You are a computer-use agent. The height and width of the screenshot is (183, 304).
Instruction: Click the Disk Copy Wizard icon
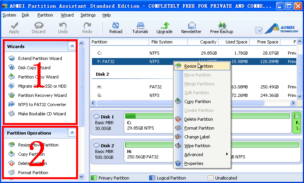(12, 68)
